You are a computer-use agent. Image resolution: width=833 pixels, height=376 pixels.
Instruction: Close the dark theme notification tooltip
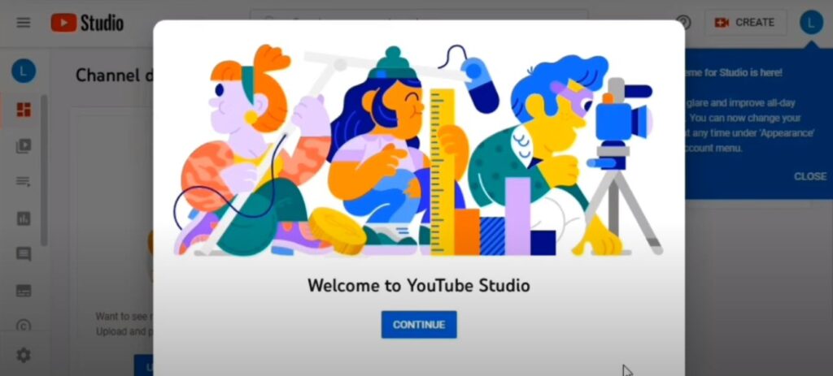point(810,176)
